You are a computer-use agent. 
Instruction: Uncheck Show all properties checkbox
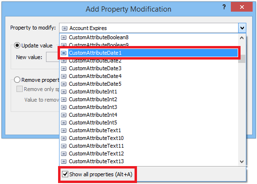[65, 174]
